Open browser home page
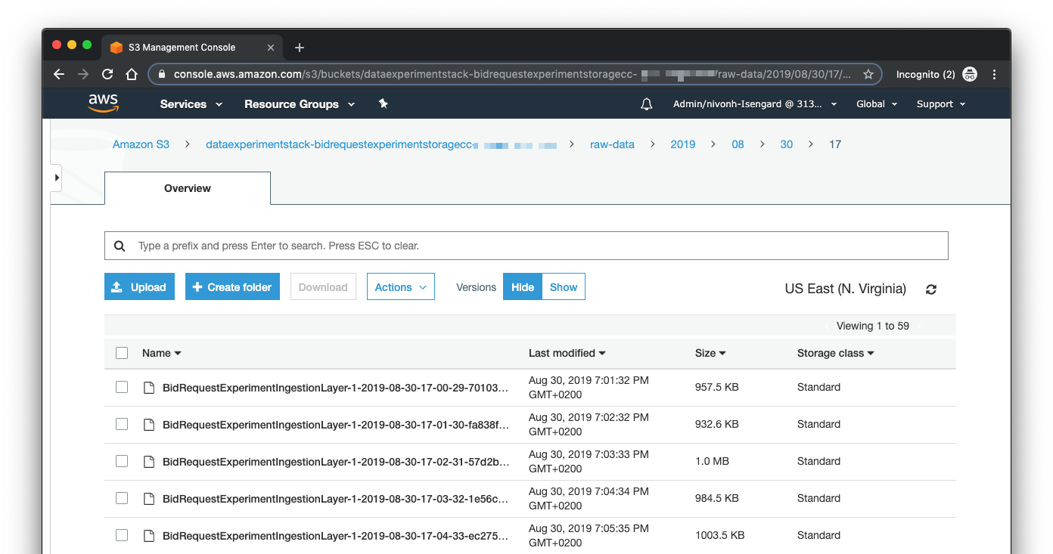The image size is (1053, 554). click(x=132, y=74)
